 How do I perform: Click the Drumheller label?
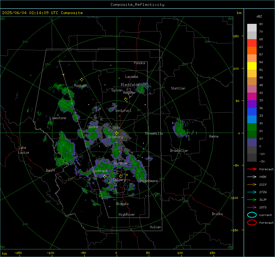[179, 151]
